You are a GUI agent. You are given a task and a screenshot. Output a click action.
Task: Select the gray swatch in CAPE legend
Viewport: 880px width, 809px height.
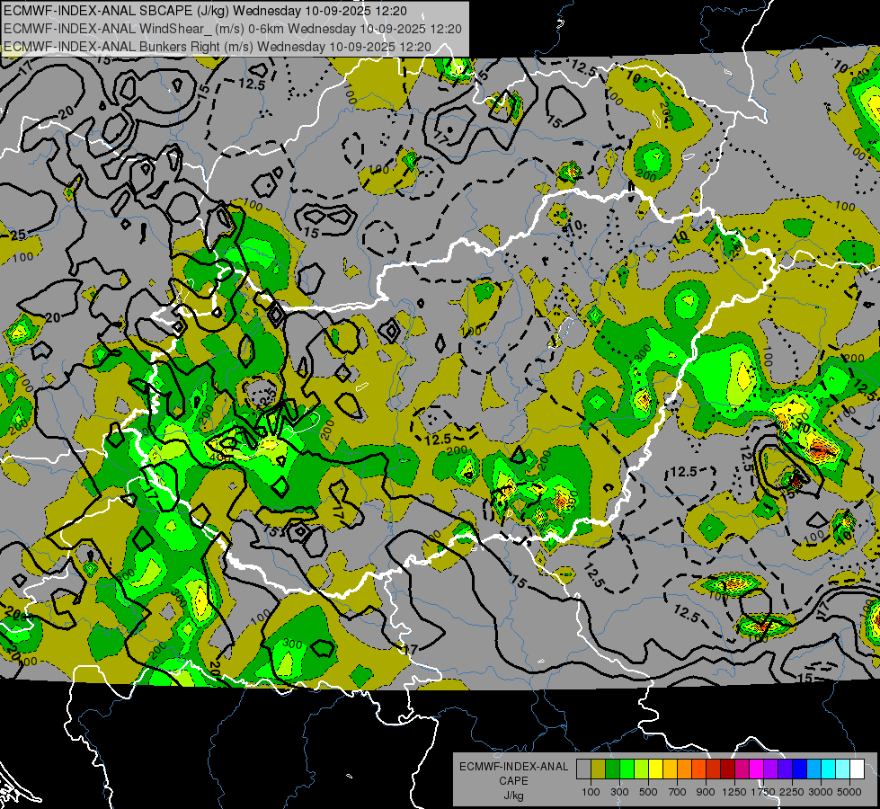click(x=583, y=769)
